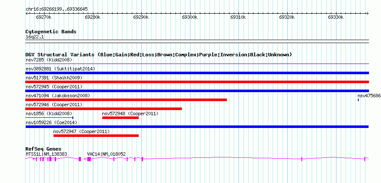The width and height of the screenshot is (381, 183).
Task: Click the MTSS1L|NM_138383 gene label
Action: pyautogui.click(x=46, y=154)
